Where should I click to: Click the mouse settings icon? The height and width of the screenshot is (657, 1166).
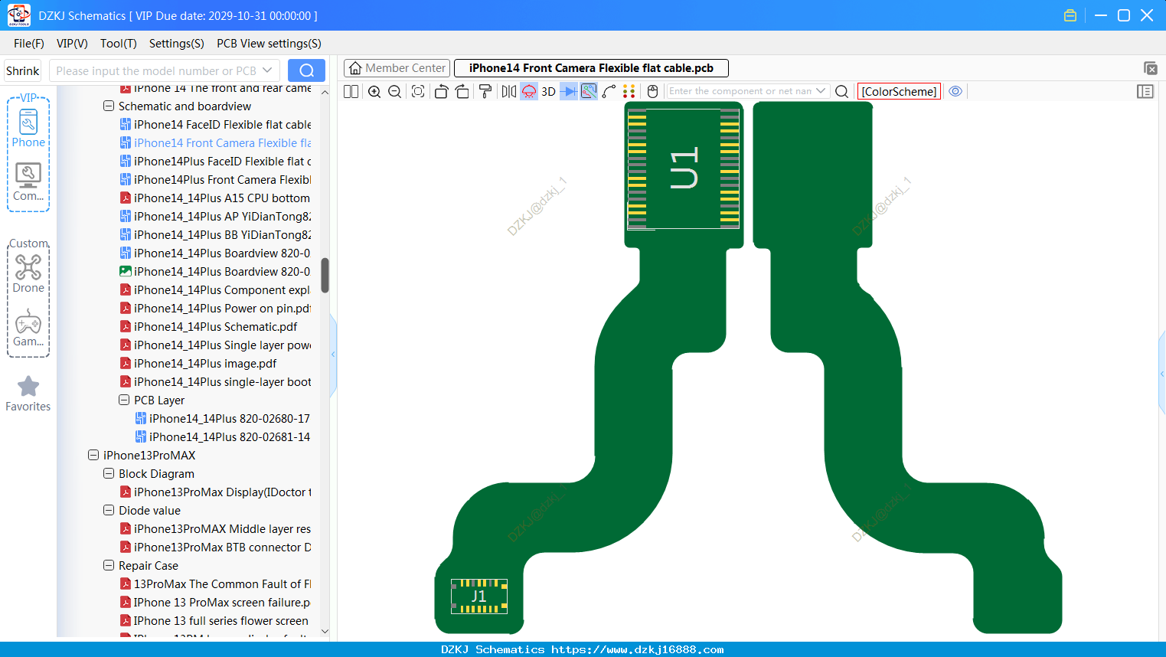tap(652, 91)
